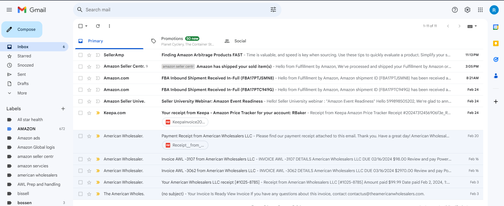Image resolution: width=504 pixels, height=206 pixels.
Task: Select the Invoice AWL -3107 email checkbox
Action: (x=80, y=159)
